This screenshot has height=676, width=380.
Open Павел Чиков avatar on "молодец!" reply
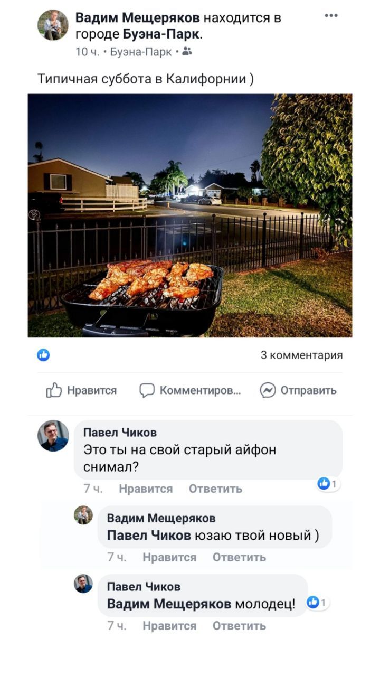(x=83, y=584)
